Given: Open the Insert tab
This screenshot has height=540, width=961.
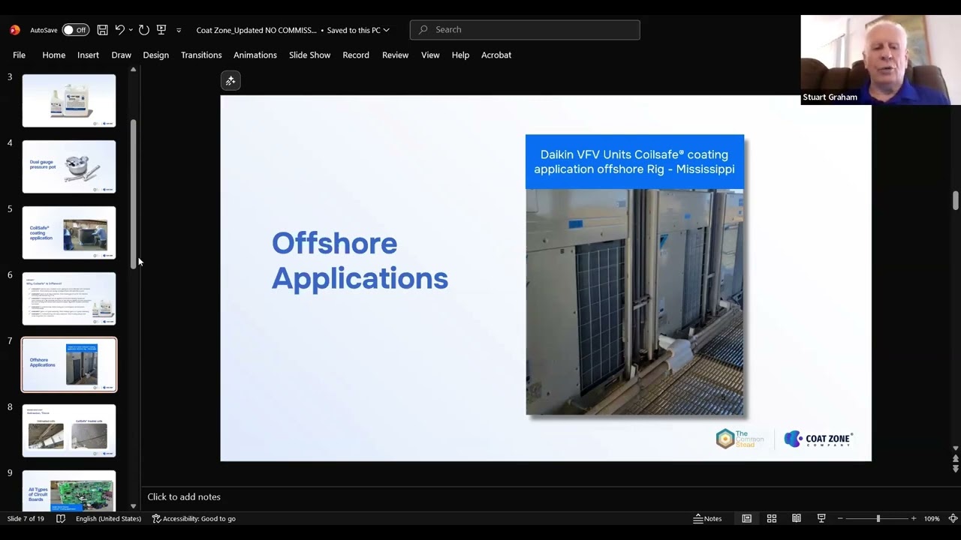Looking at the screenshot, I should (x=88, y=55).
